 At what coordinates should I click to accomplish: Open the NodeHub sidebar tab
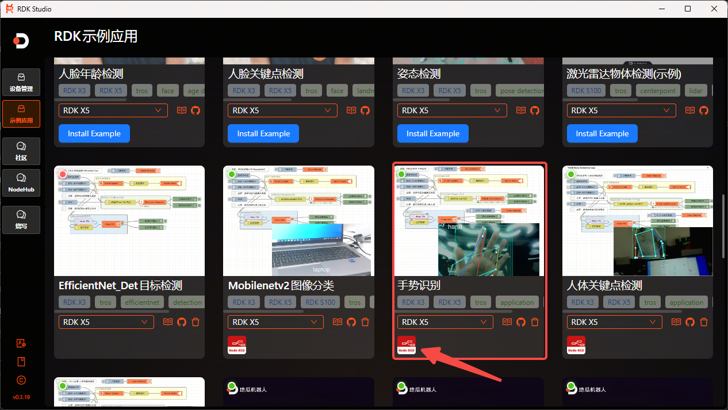[x=21, y=183]
